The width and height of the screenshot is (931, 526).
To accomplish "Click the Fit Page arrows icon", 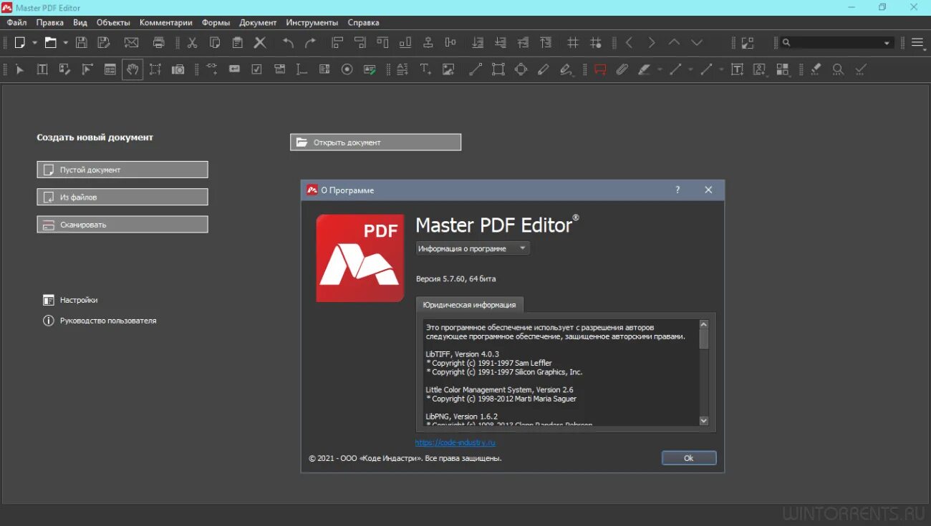I will click(x=748, y=43).
